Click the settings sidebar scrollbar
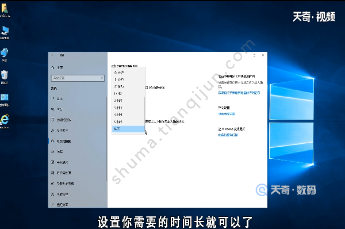Image resolution: width=345 pixels, height=229 pixels. 107,139
